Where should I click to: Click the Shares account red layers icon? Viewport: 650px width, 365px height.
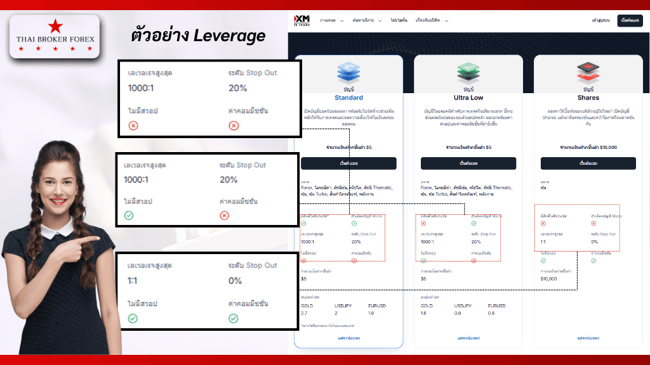[588, 70]
